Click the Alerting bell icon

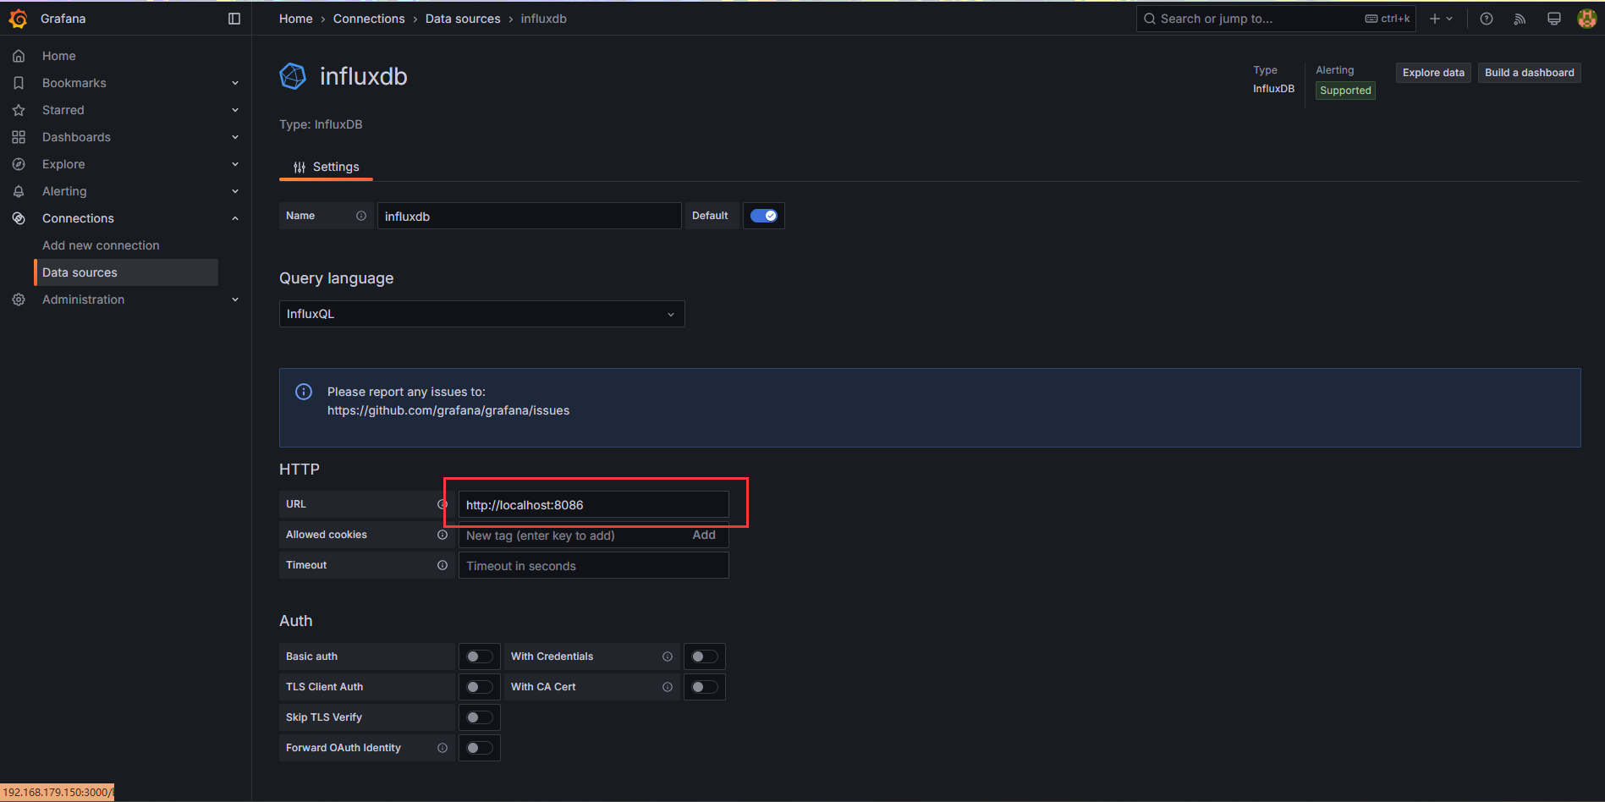19,191
